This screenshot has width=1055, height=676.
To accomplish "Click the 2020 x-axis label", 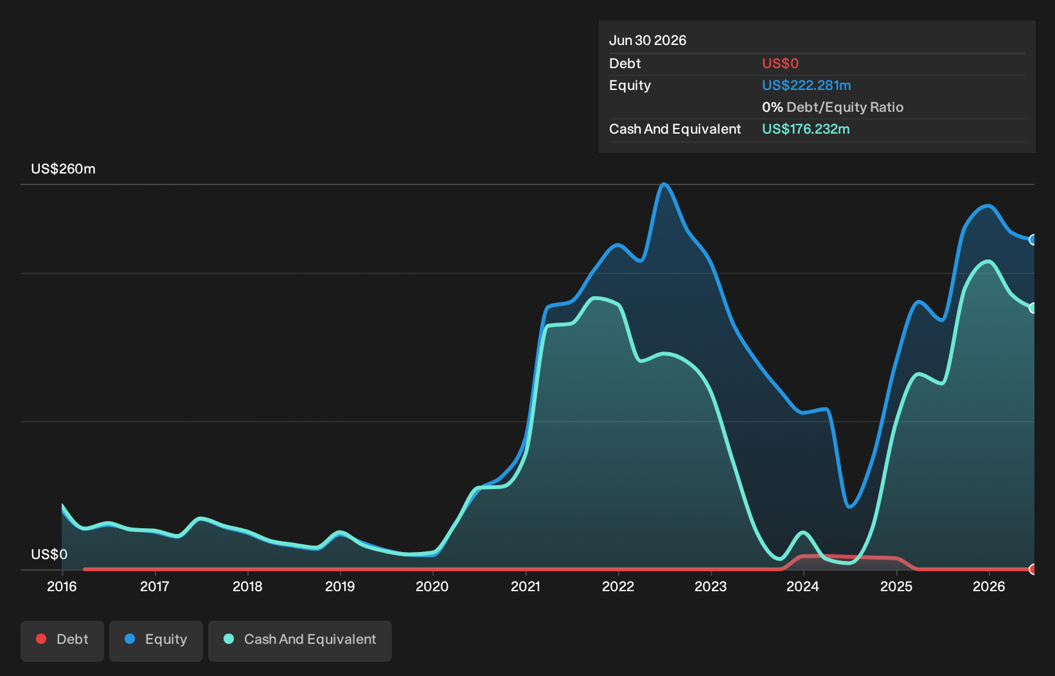I will coord(432,586).
